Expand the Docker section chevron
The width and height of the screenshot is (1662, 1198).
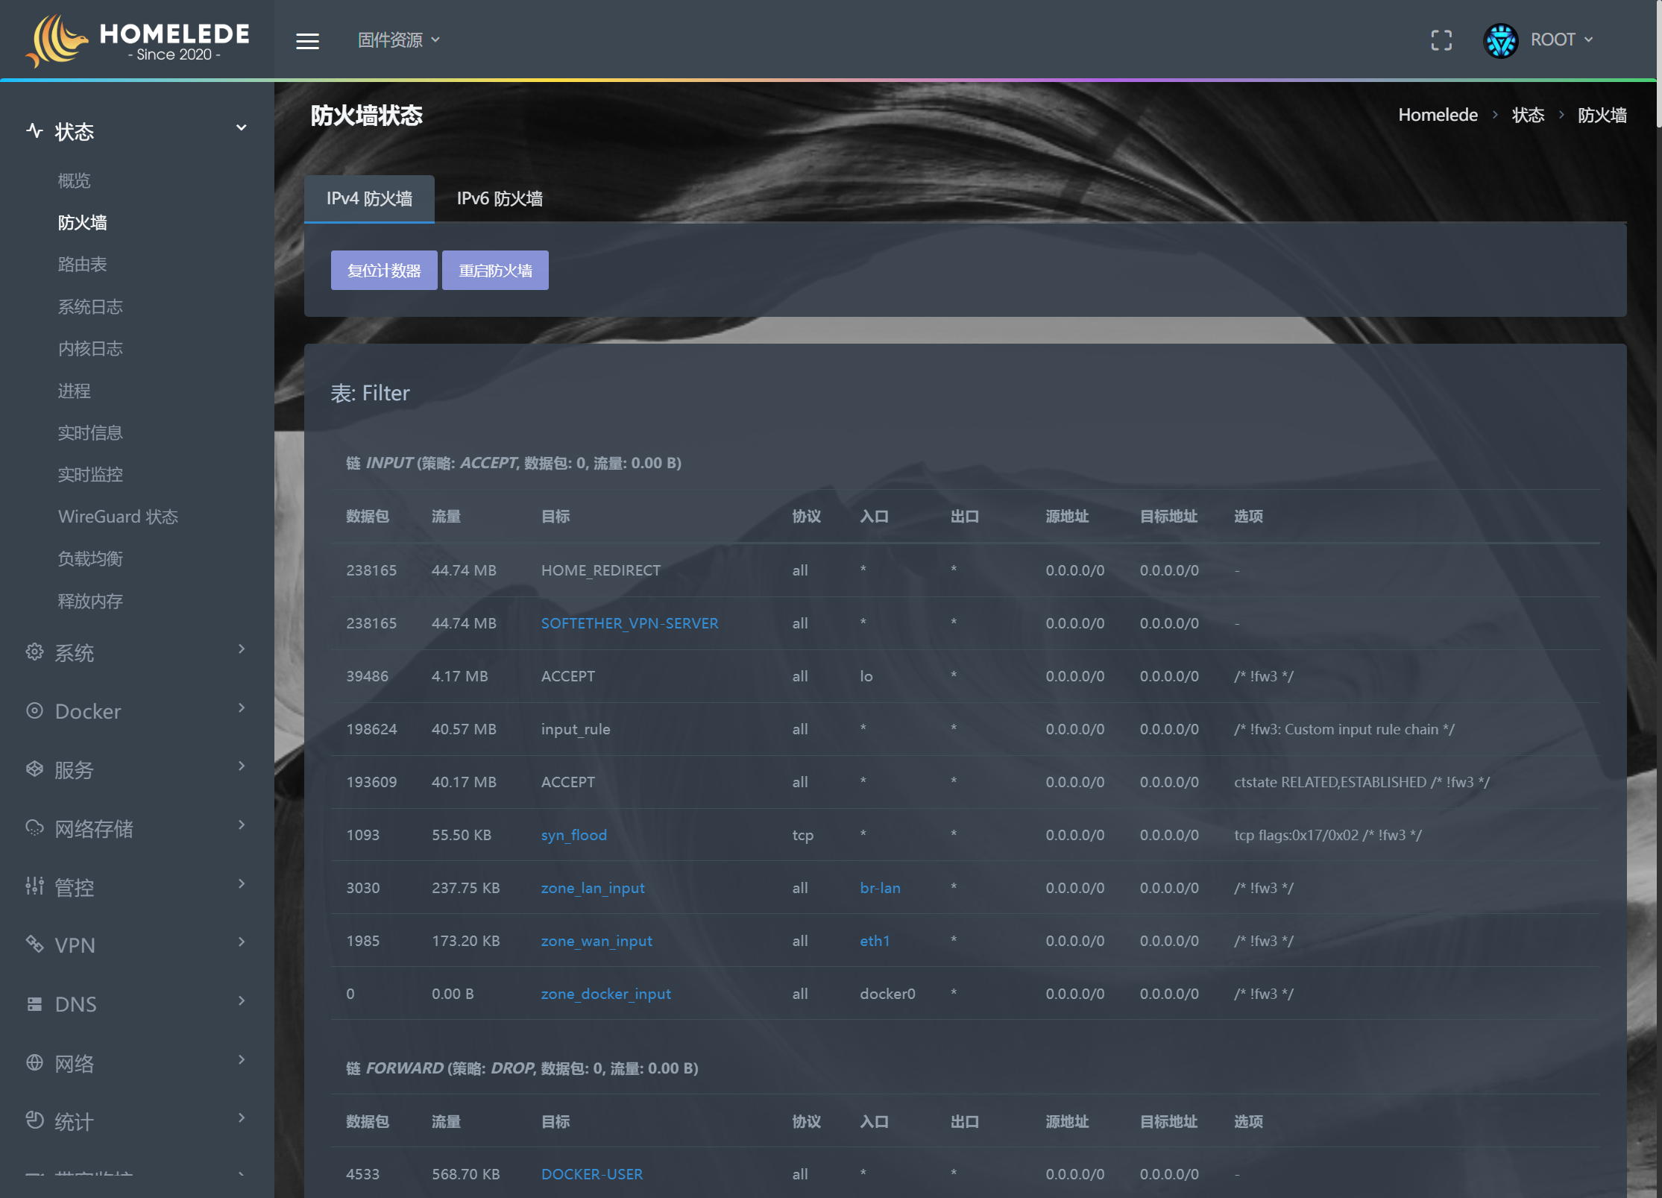tap(241, 707)
